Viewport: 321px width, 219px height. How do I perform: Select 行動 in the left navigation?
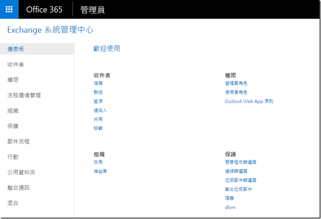pyautogui.click(x=13, y=157)
